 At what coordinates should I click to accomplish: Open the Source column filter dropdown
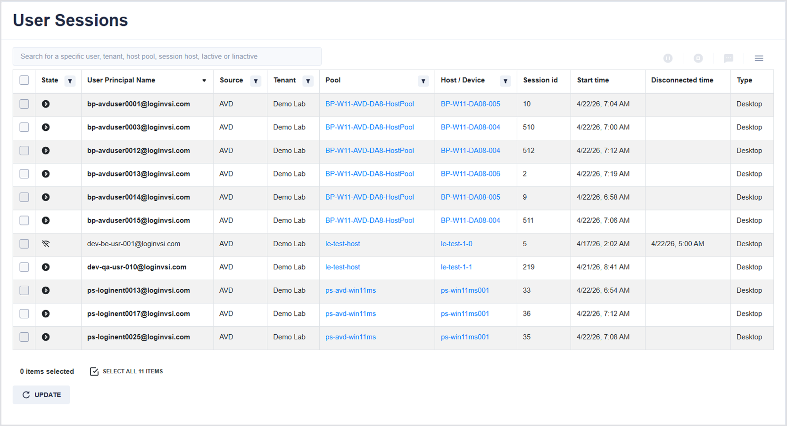pyautogui.click(x=256, y=81)
